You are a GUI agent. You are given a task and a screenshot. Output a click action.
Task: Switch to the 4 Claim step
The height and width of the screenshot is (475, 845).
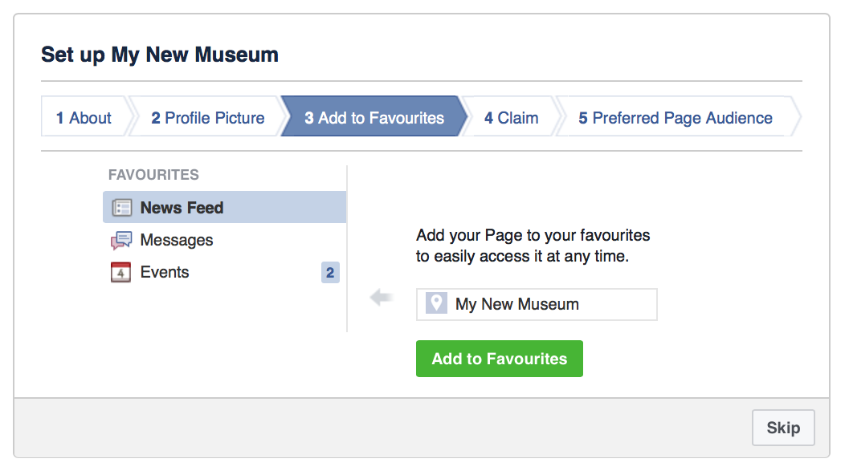pyautogui.click(x=512, y=117)
